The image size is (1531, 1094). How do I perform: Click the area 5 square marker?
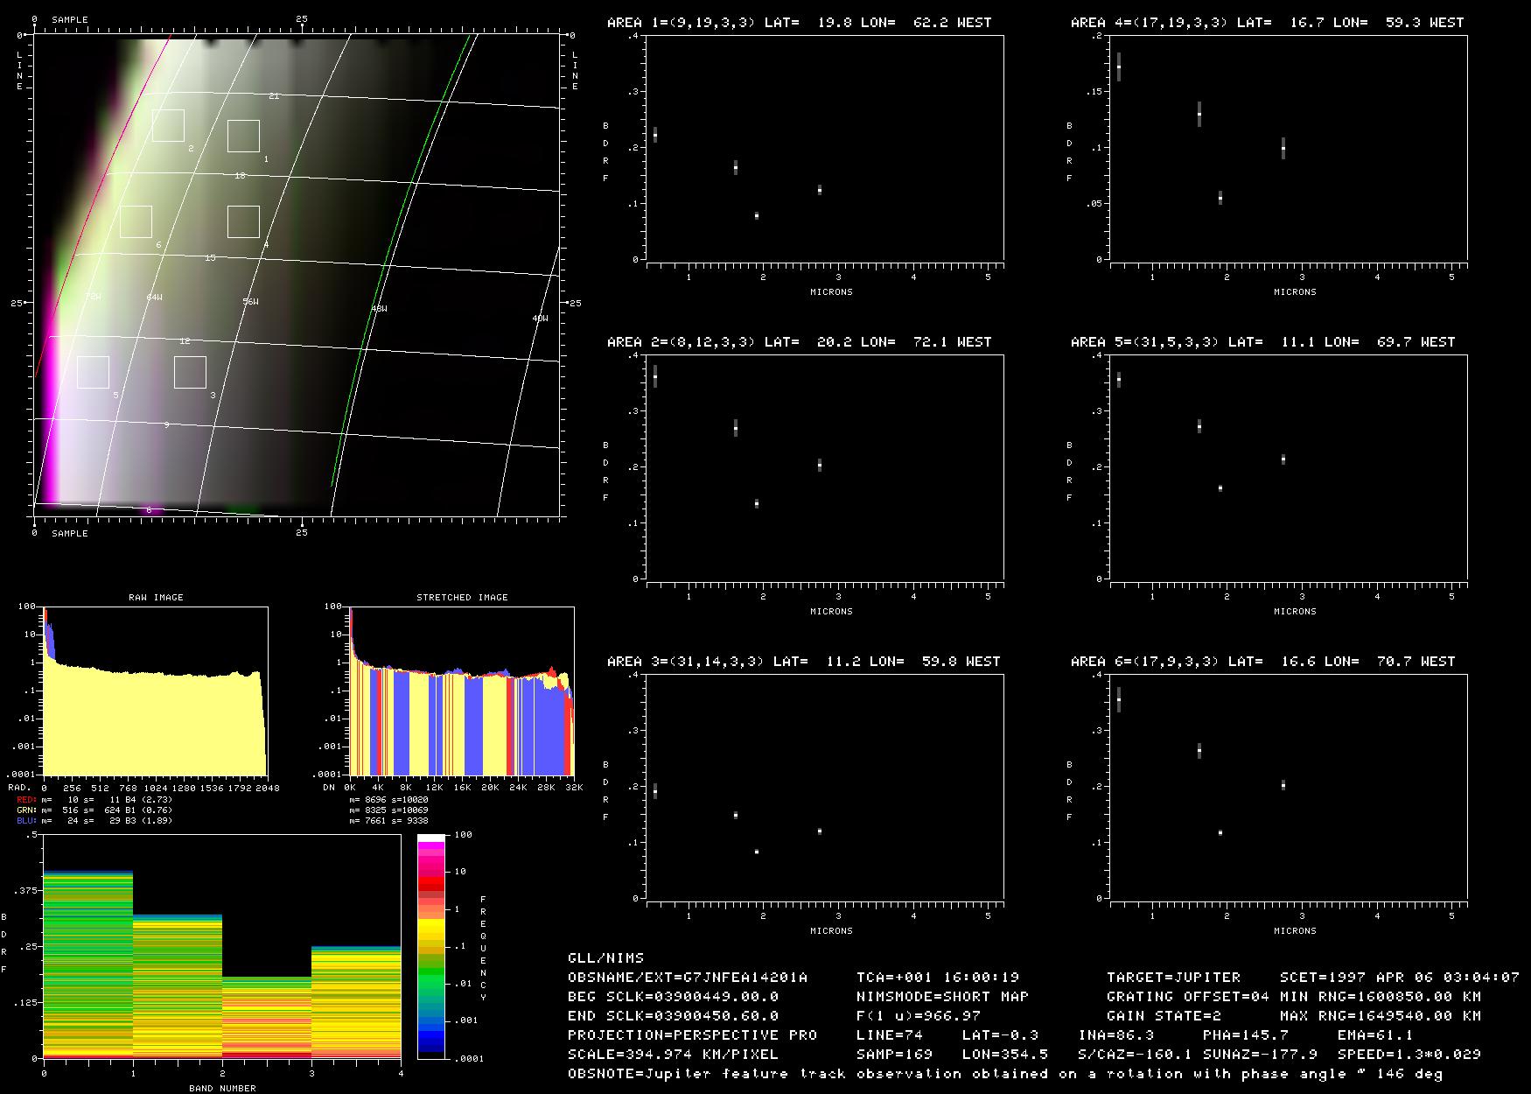point(93,372)
